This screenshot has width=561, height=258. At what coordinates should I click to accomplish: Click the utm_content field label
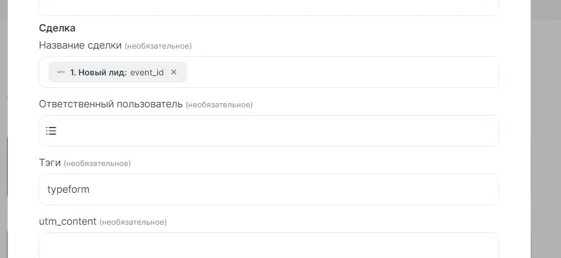click(67, 222)
